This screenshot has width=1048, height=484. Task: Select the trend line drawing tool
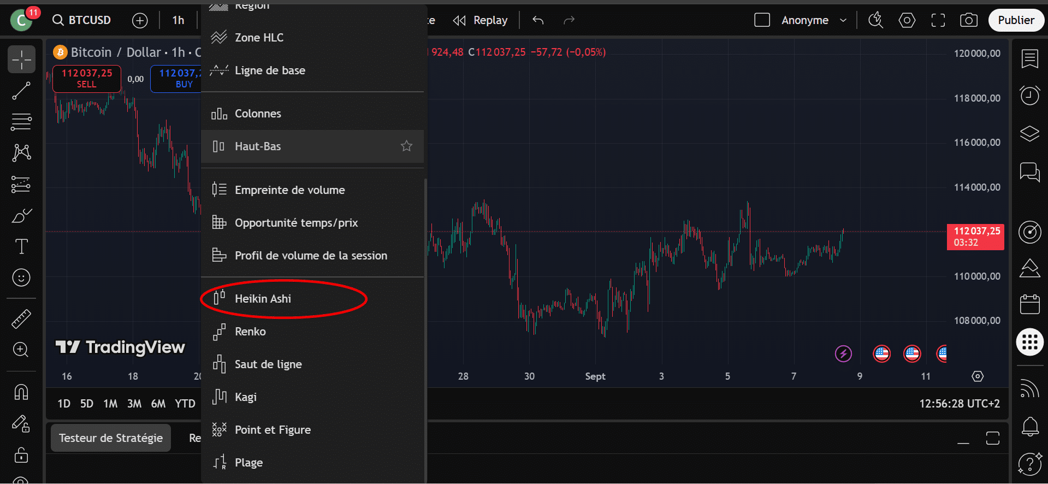(x=21, y=91)
